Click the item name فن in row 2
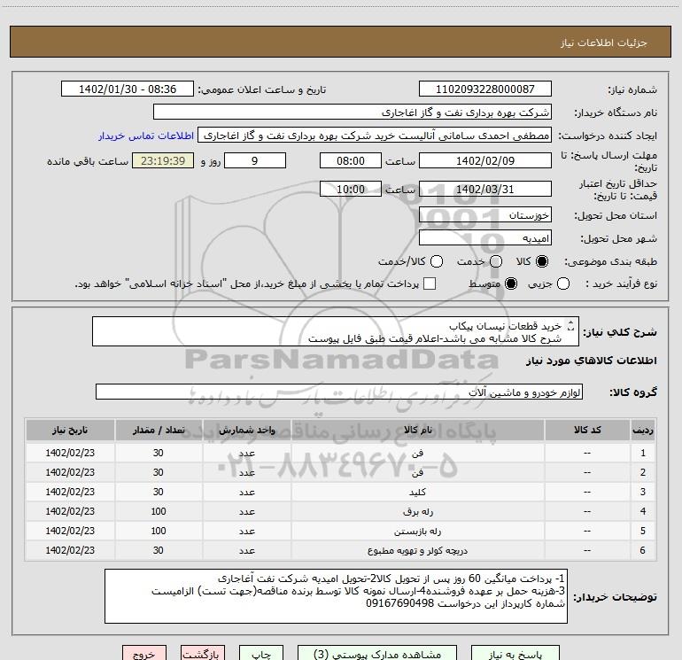The height and width of the screenshot is (660, 682). click(x=417, y=472)
